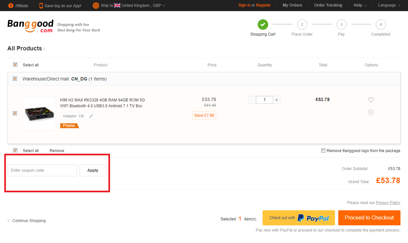Open the Affiliate link
Viewport: 408px width, 243px height.
[22, 6]
